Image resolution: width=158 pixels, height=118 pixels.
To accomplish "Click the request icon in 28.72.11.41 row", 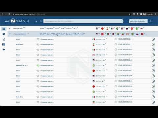I will (38, 81).
